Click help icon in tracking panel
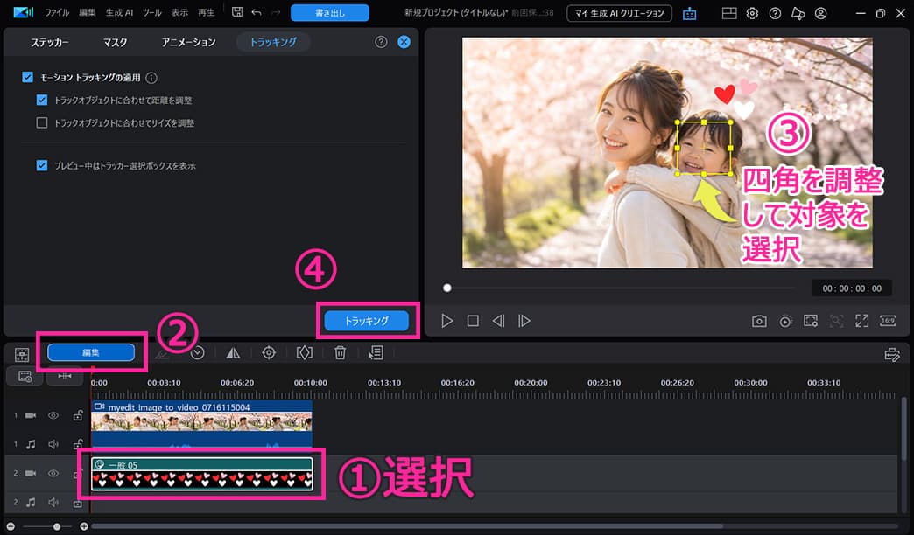Image resolution: width=914 pixels, height=535 pixels. 381,42
